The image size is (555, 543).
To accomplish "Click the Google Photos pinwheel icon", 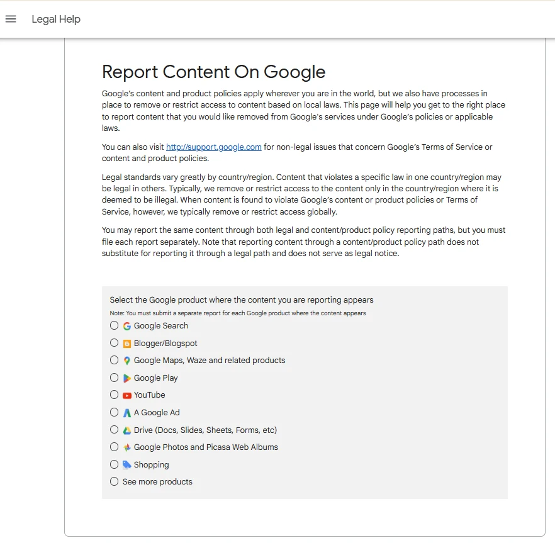I will (127, 447).
